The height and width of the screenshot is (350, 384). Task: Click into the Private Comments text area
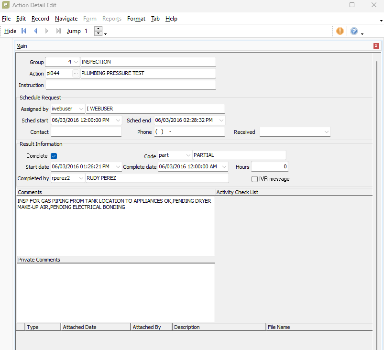click(115, 292)
